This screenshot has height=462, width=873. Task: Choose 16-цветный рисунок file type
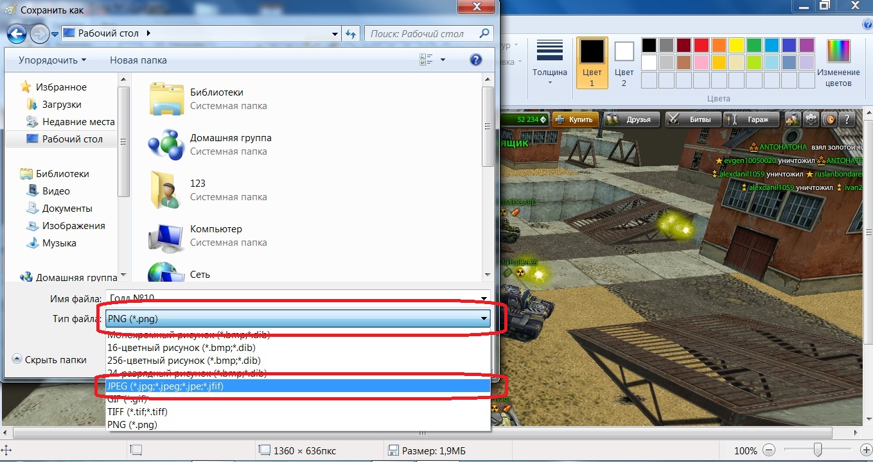pyautogui.click(x=298, y=348)
